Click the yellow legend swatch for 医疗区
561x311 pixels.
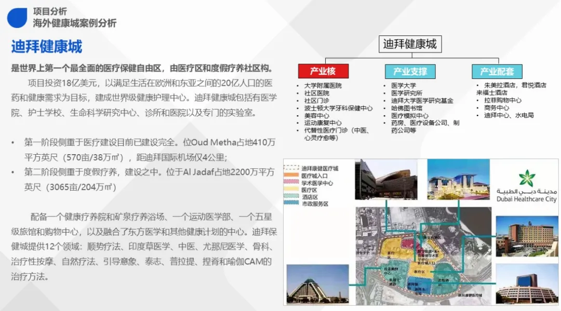tap(291, 189)
